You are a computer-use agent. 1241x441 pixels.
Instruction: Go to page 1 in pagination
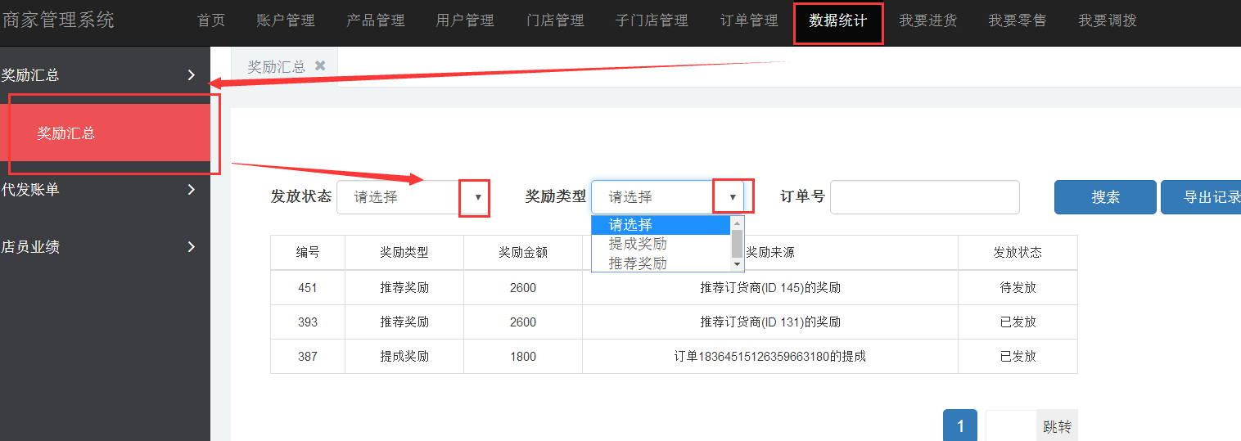960,426
